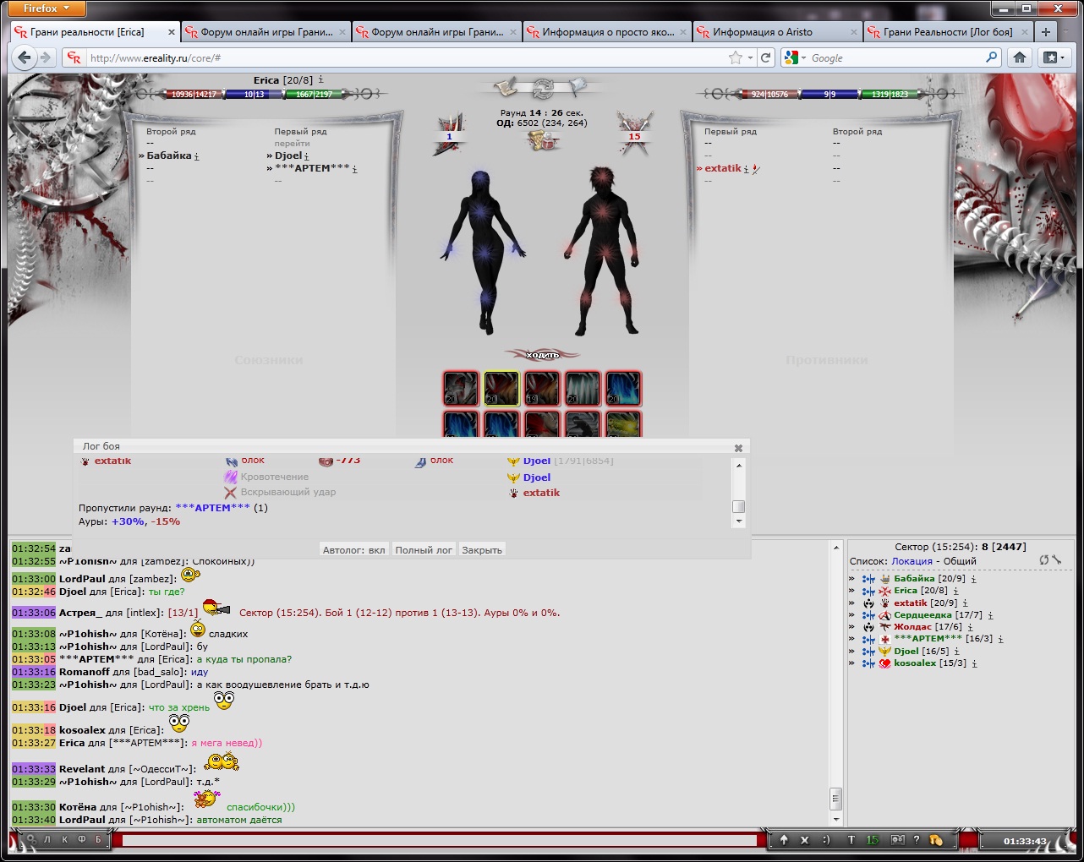Image resolution: width=1084 pixels, height=862 pixels.
Task: Click the shield icon with number 1
Action: (x=449, y=134)
